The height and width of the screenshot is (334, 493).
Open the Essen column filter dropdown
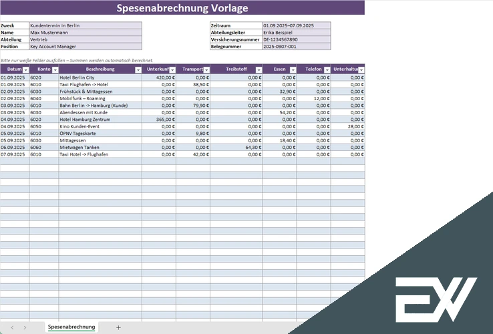click(293, 70)
